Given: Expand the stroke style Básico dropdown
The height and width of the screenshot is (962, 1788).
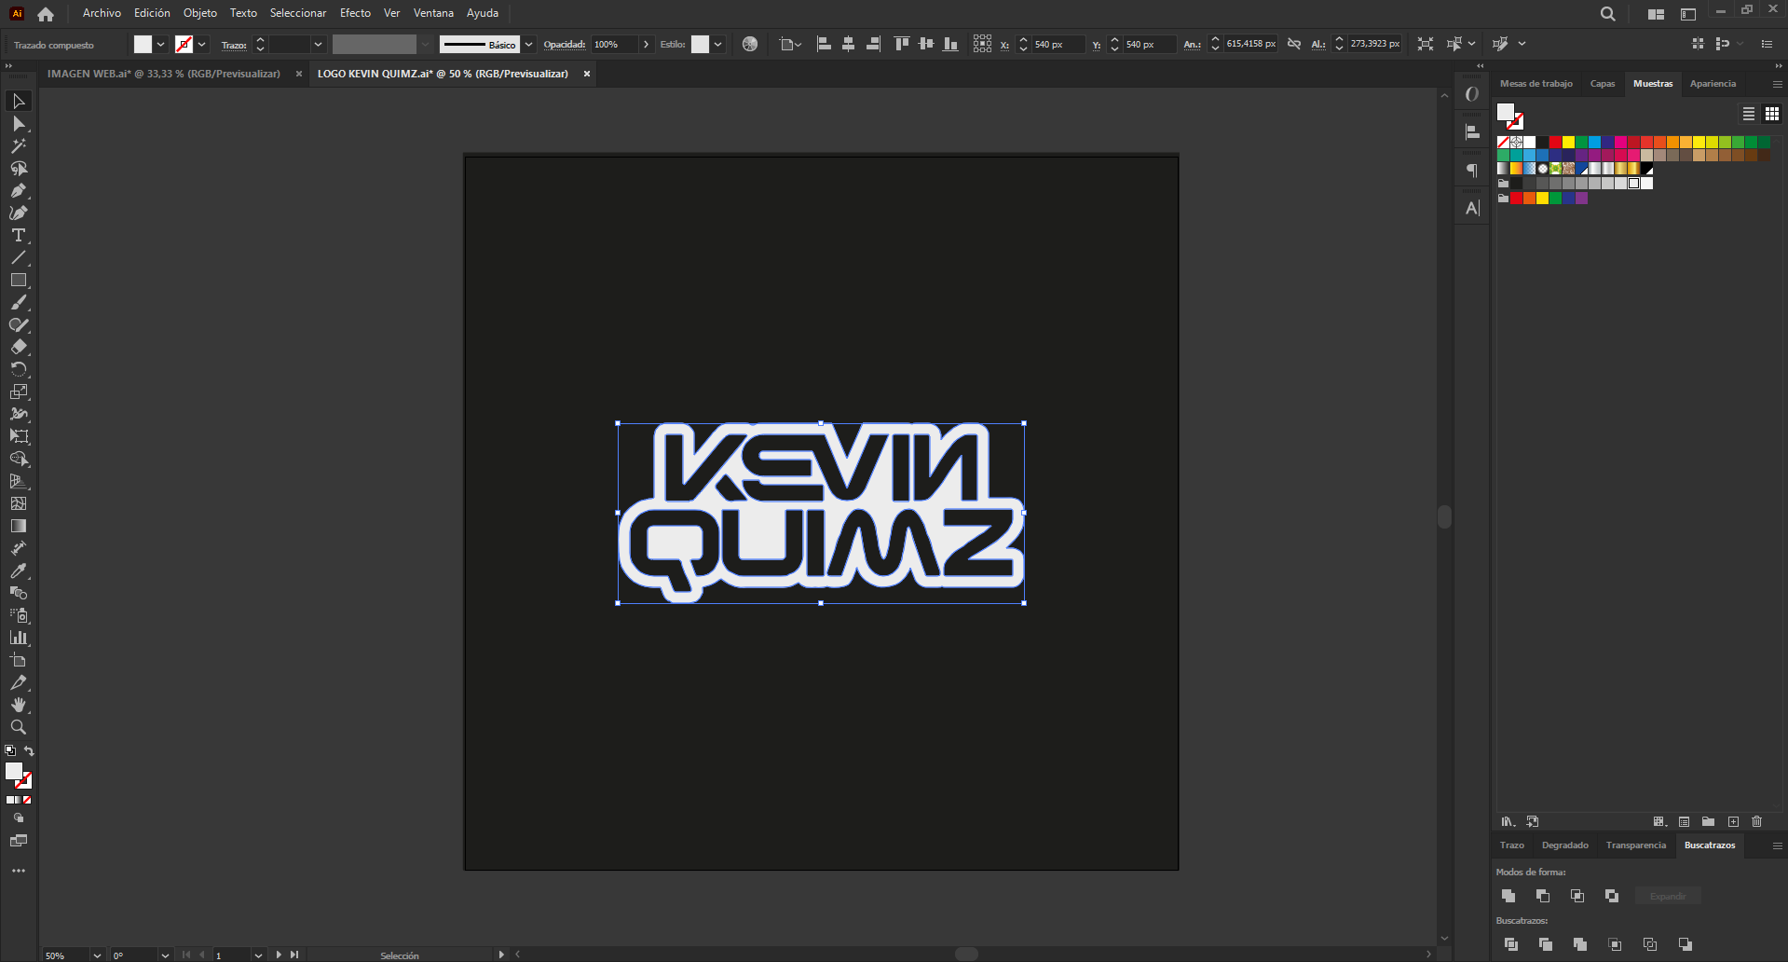Looking at the screenshot, I should point(528,45).
